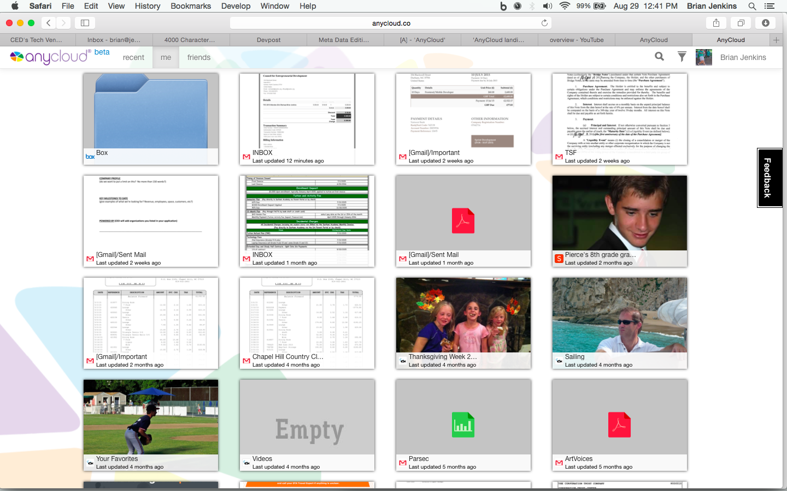Switch to the friends tab
Screen dimensions: 787x491
[199, 57]
